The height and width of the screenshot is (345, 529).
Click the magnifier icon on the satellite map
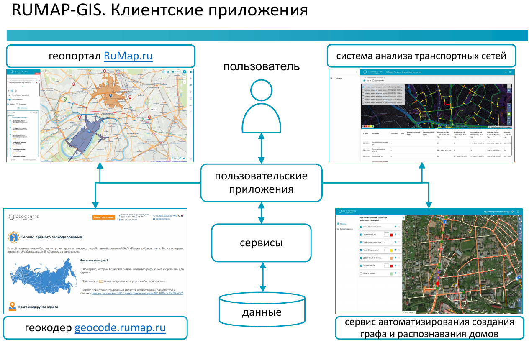point(520,219)
